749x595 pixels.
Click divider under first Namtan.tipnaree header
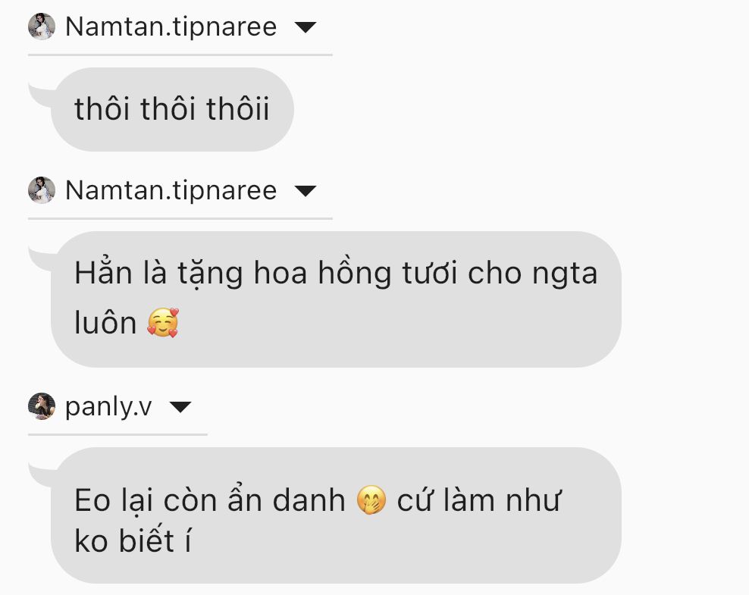[180, 55]
